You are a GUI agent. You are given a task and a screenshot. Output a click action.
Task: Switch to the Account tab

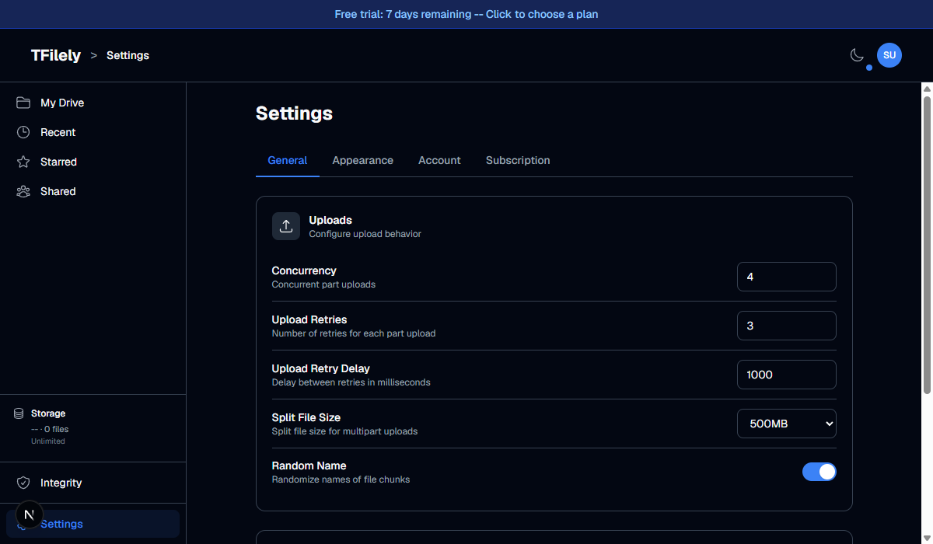[x=439, y=160]
